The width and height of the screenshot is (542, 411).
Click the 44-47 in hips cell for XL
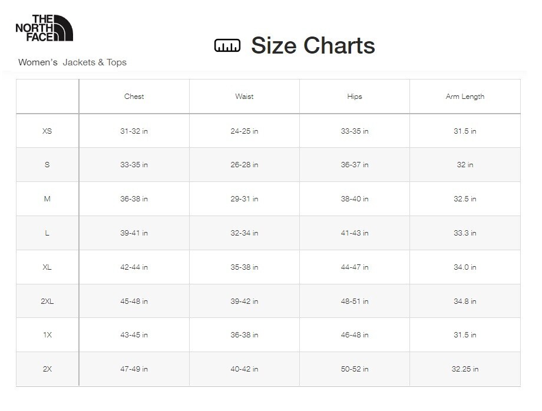tap(355, 267)
